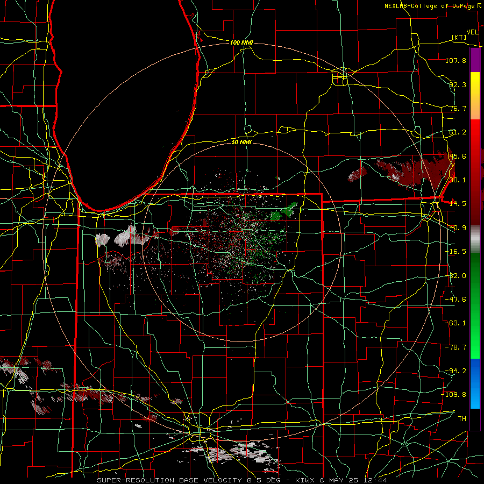Select the 92.3 scale value
The height and width of the screenshot is (484, 484).
458,84
